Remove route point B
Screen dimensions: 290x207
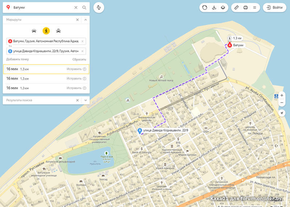click(83, 51)
